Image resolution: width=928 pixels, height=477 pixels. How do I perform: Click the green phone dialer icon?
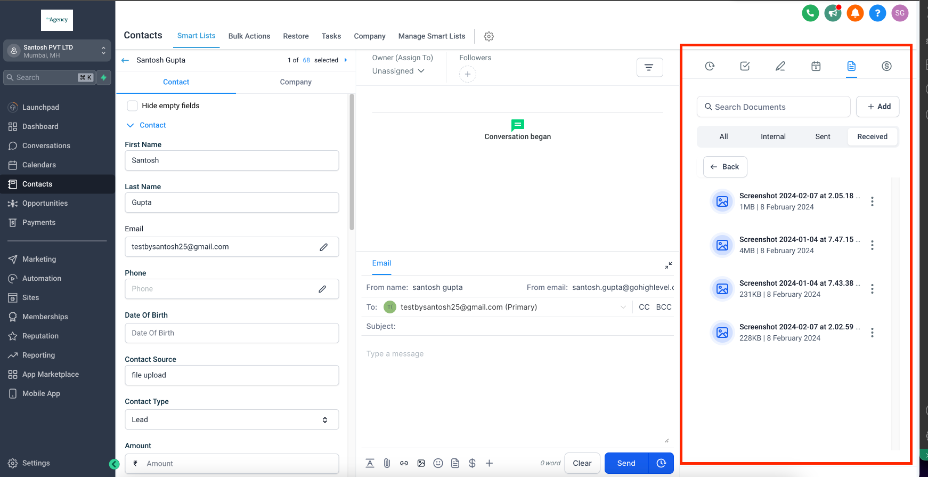point(810,13)
